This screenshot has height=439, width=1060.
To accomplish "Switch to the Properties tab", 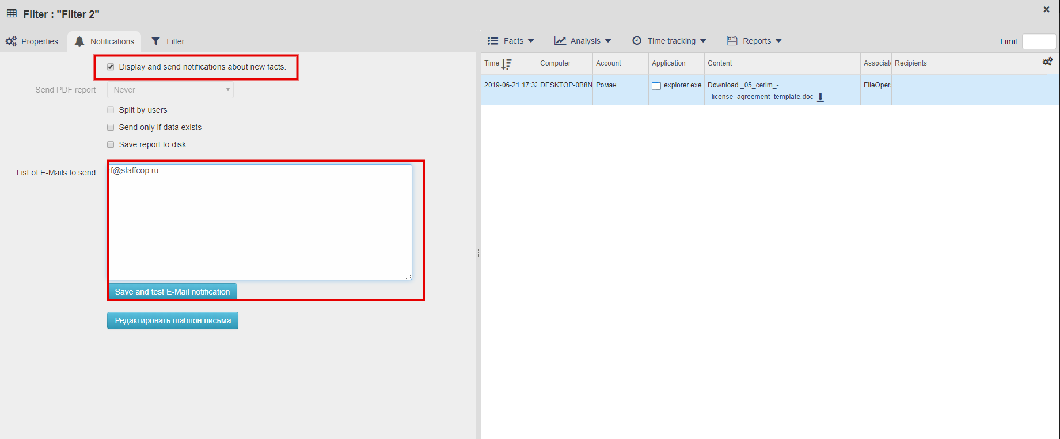I will (32, 41).
